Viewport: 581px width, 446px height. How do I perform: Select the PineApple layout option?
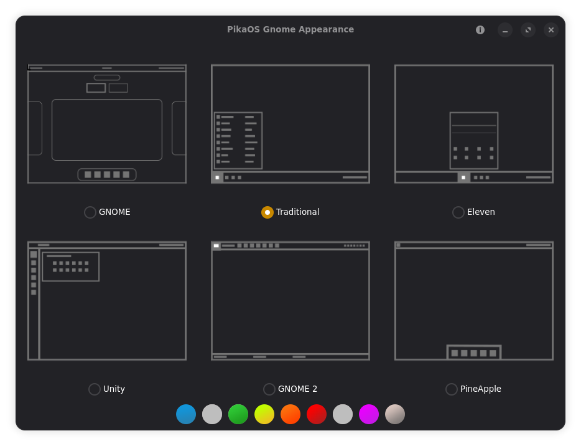(x=451, y=389)
